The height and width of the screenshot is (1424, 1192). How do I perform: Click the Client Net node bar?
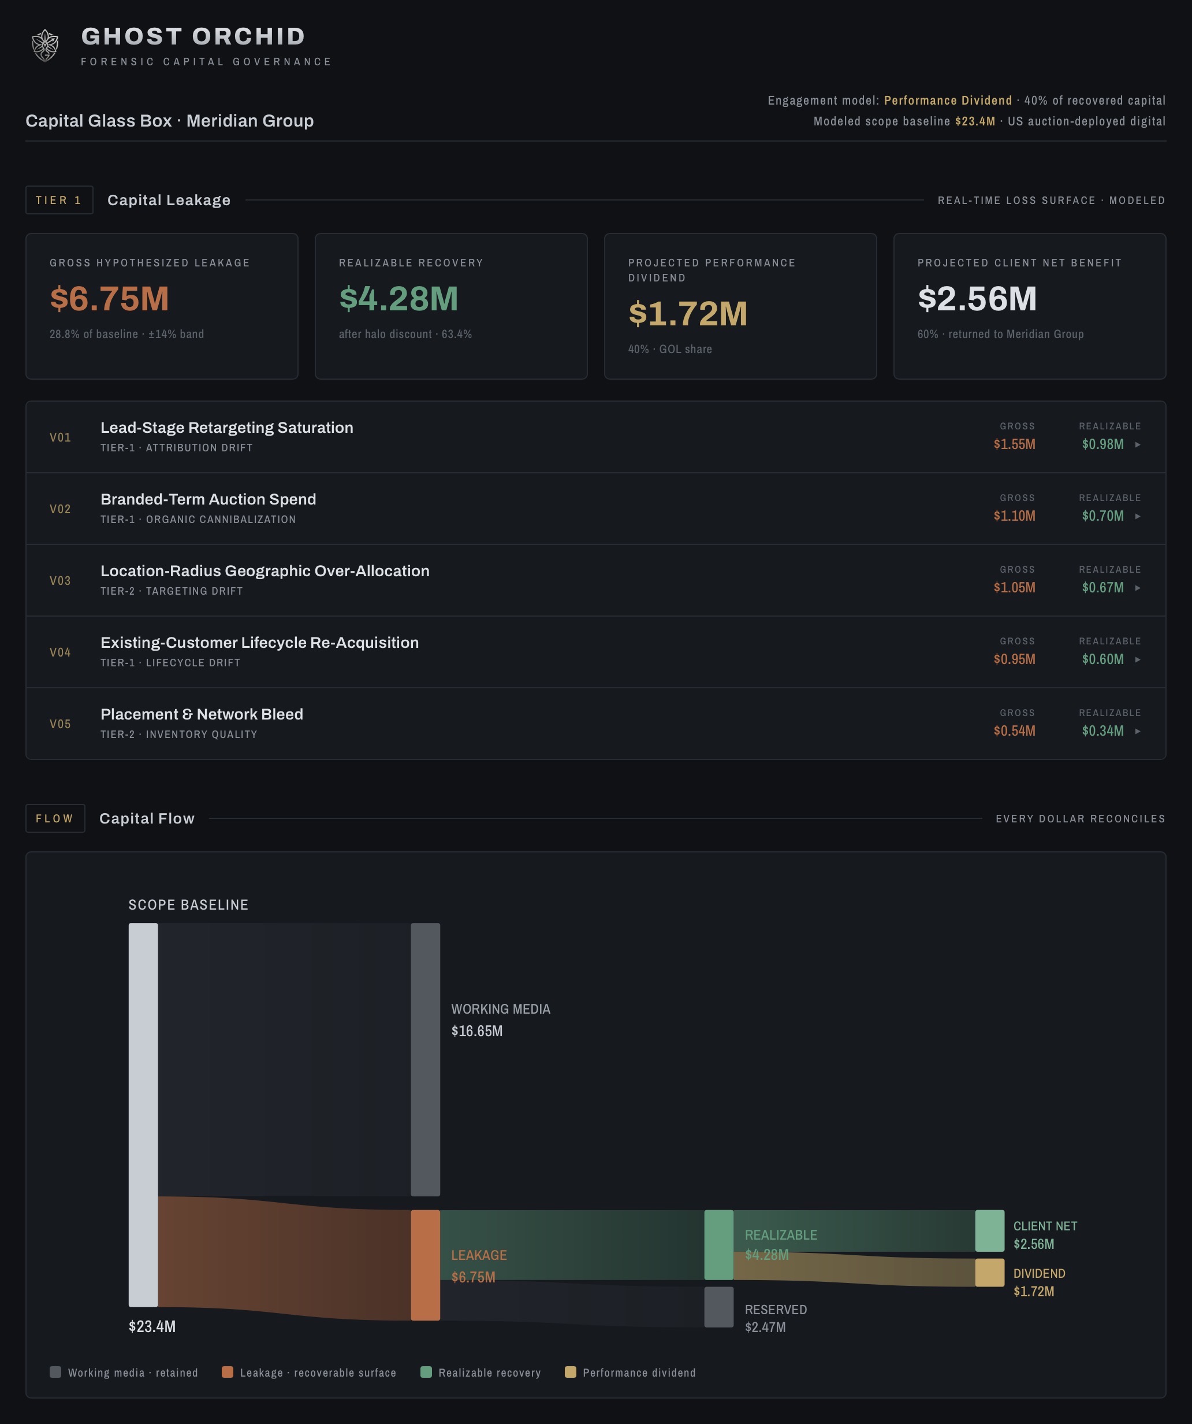(x=990, y=1231)
